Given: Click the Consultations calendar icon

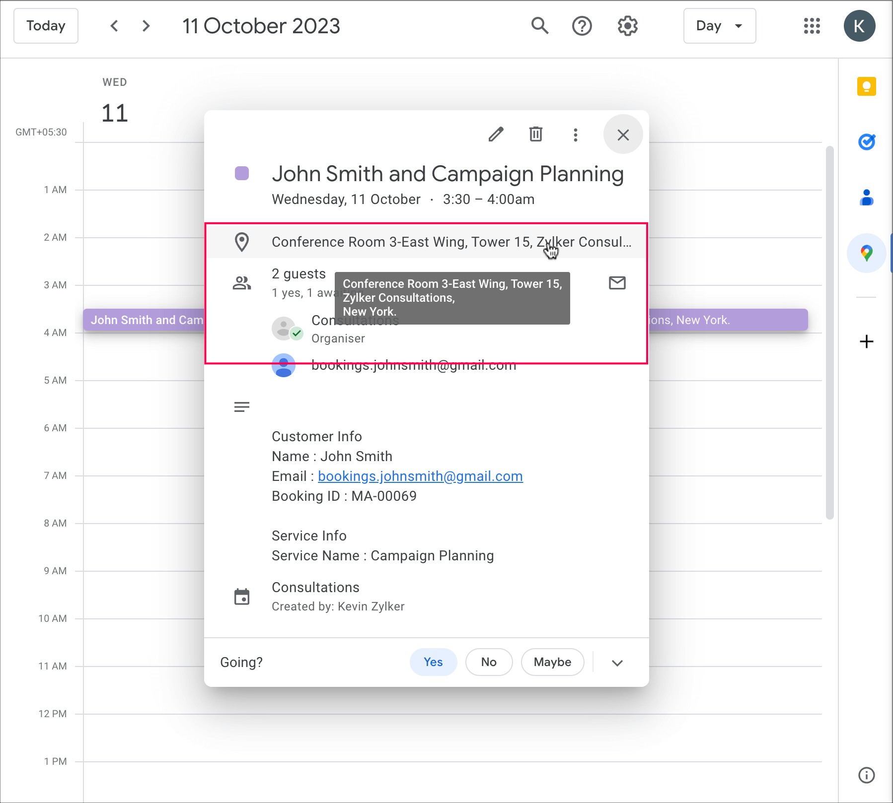Looking at the screenshot, I should click(242, 597).
